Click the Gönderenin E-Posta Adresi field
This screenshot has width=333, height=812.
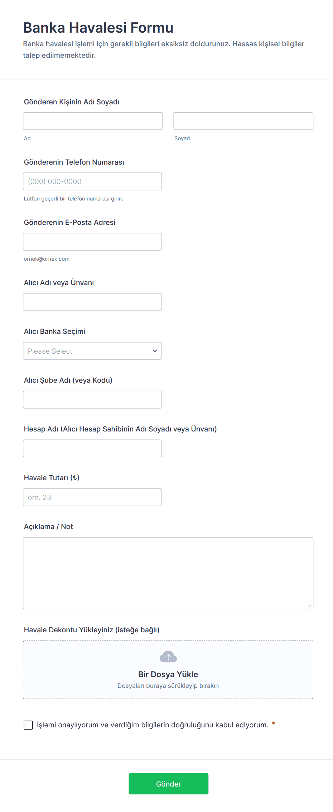[x=92, y=242]
